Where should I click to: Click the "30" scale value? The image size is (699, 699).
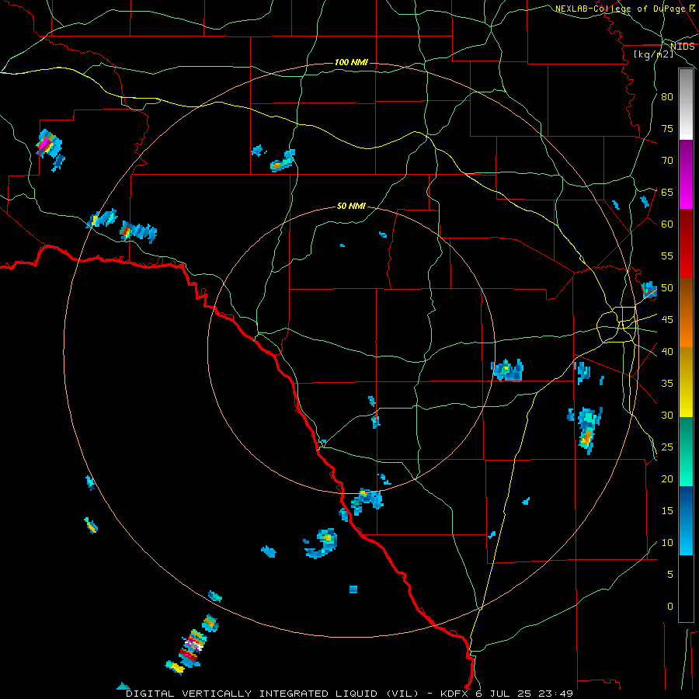coord(667,415)
